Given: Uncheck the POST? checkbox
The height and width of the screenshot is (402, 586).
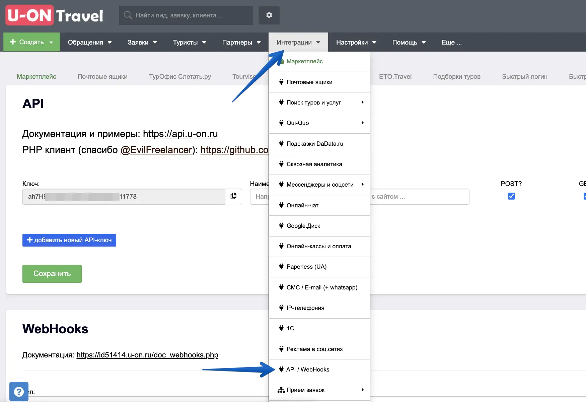Looking at the screenshot, I should pyautogui.click(x=511, y=196).
